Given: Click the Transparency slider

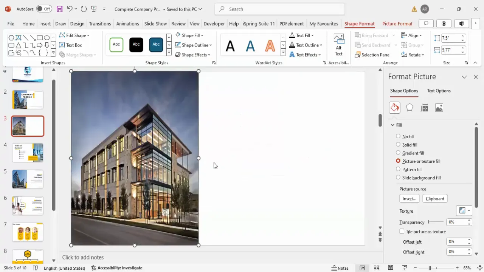Looking at the screenshot, I should pyautogui.click(x=436, y=222).
